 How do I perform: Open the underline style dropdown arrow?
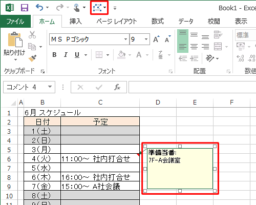click(86, 55)
